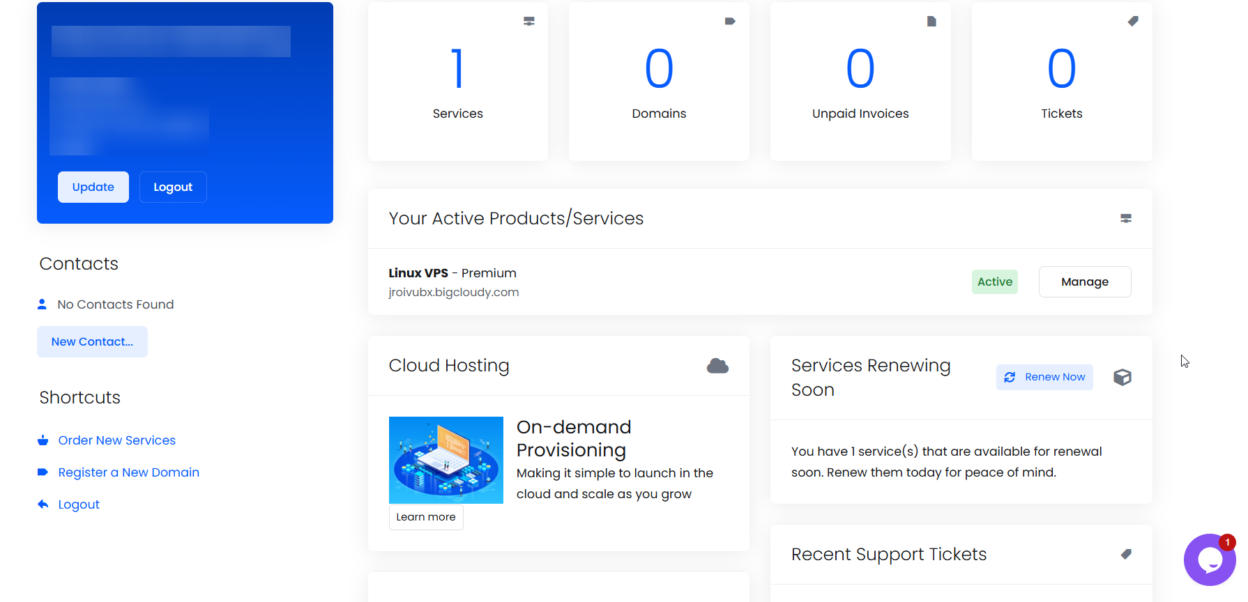
Task: Click the Logout button in blue card
Action: 173,187
